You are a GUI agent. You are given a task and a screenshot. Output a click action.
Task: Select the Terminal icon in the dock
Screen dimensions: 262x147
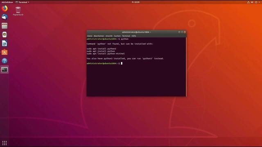(5, 70)
